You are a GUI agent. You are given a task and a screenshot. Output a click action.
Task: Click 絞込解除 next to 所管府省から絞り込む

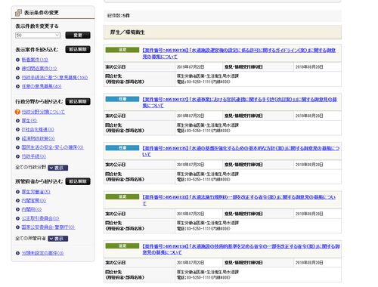(x=78, y=181)
